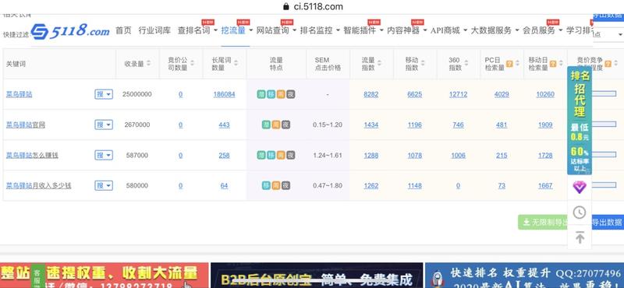The height and width of the screenshot is (288, 624).
Task: Open keyword link 菜鸟驿站官网
Action: click(x=26, y=125)
